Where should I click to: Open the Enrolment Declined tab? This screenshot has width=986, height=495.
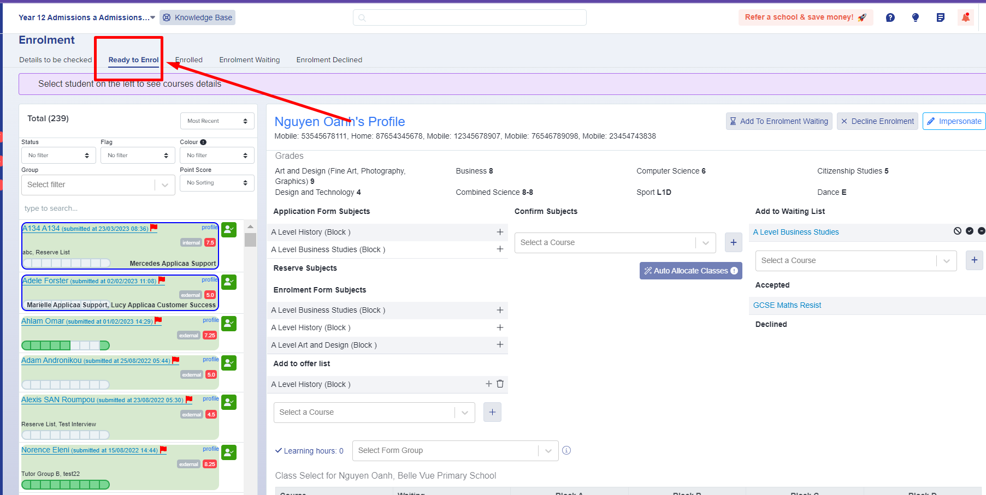click(329, 60)
